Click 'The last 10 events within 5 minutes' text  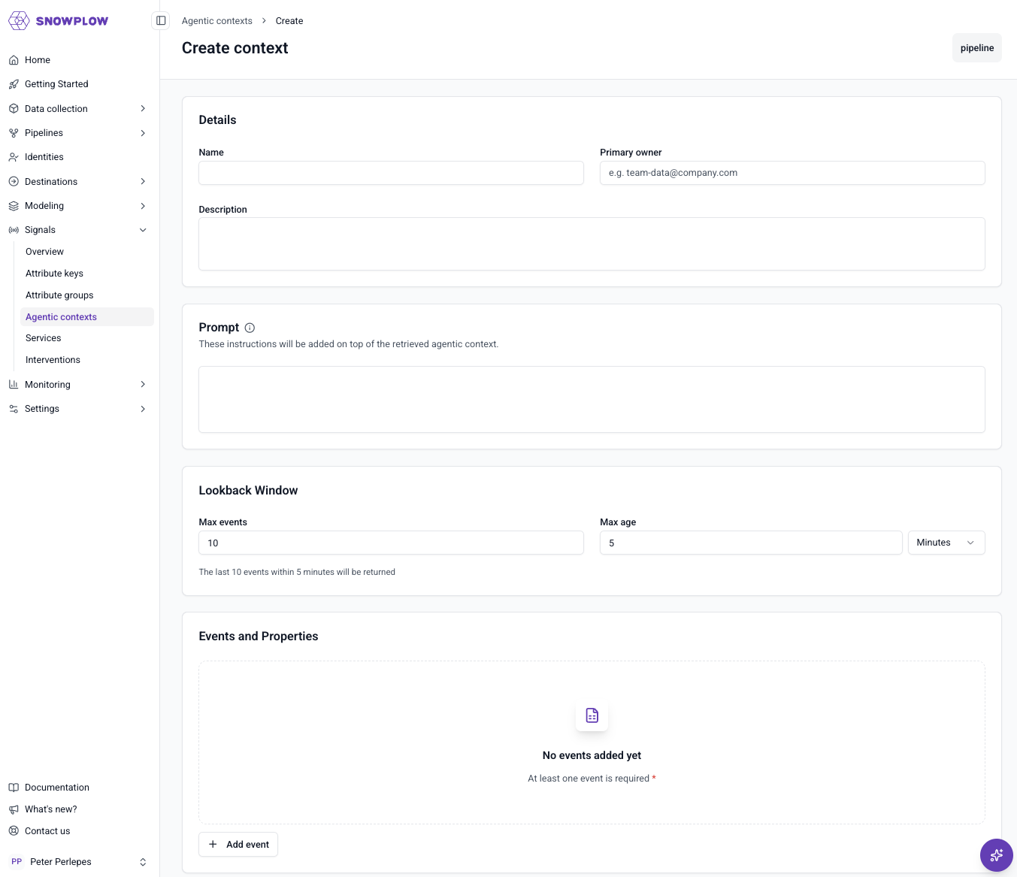click(297, 572)
